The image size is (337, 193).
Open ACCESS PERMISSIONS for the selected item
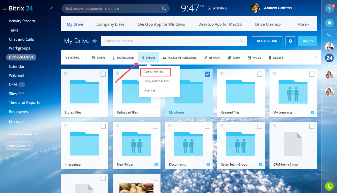coord(180,58)
